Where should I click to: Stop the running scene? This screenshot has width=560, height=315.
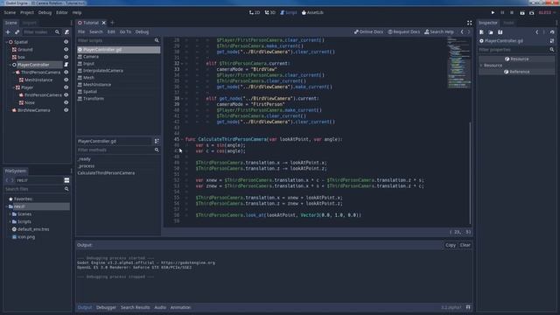(511, 12)
